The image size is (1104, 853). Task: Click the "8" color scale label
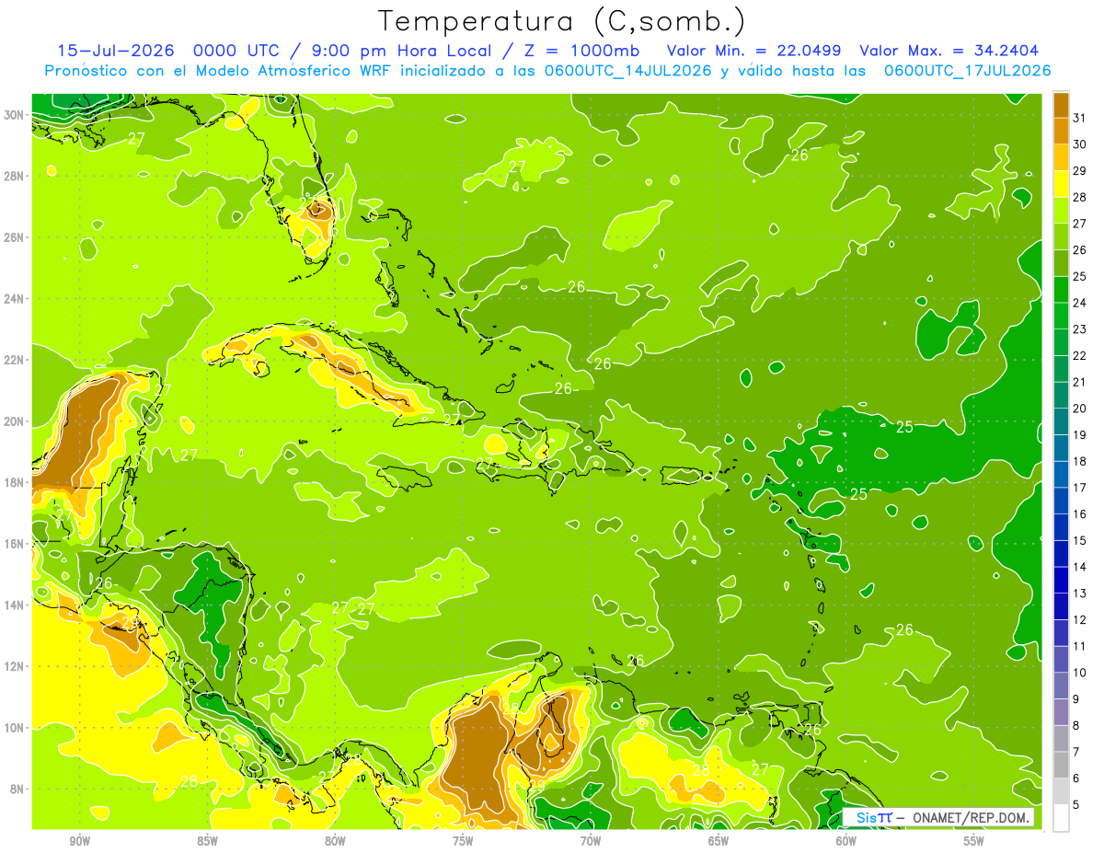1077,726
